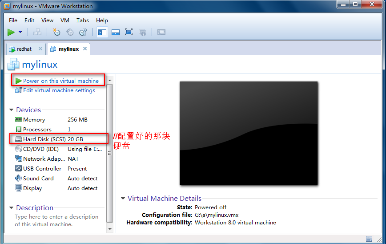The image size is (386, 244).
Task: Toggle the sidebar library view icon
Action: pyautogui.click(x=102, y=32)
